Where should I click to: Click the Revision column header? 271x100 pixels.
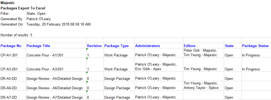click(95, 46)
